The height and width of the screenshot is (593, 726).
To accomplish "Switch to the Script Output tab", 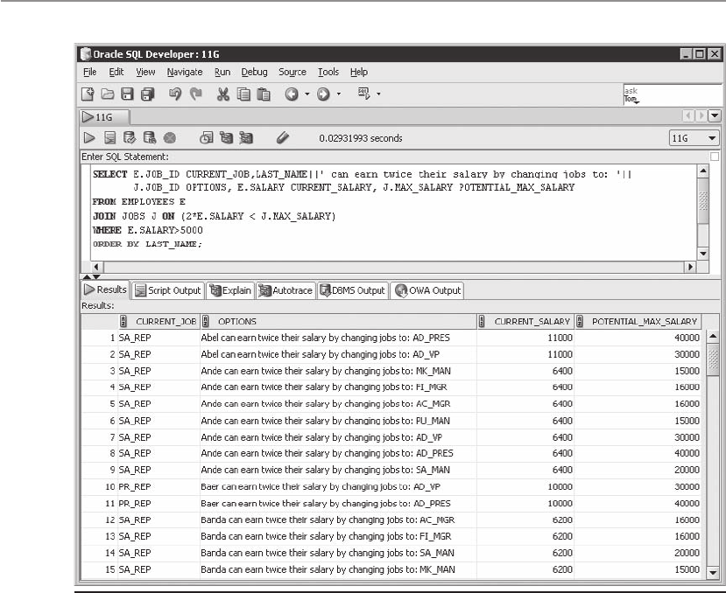I will tap(168, 290).
